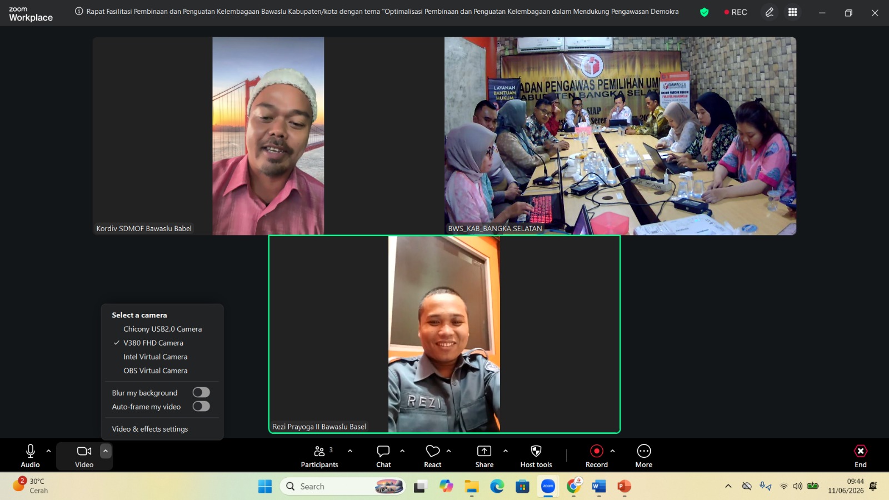
Task: Open the weather widget showing 30°C
Action: [31, 486]
